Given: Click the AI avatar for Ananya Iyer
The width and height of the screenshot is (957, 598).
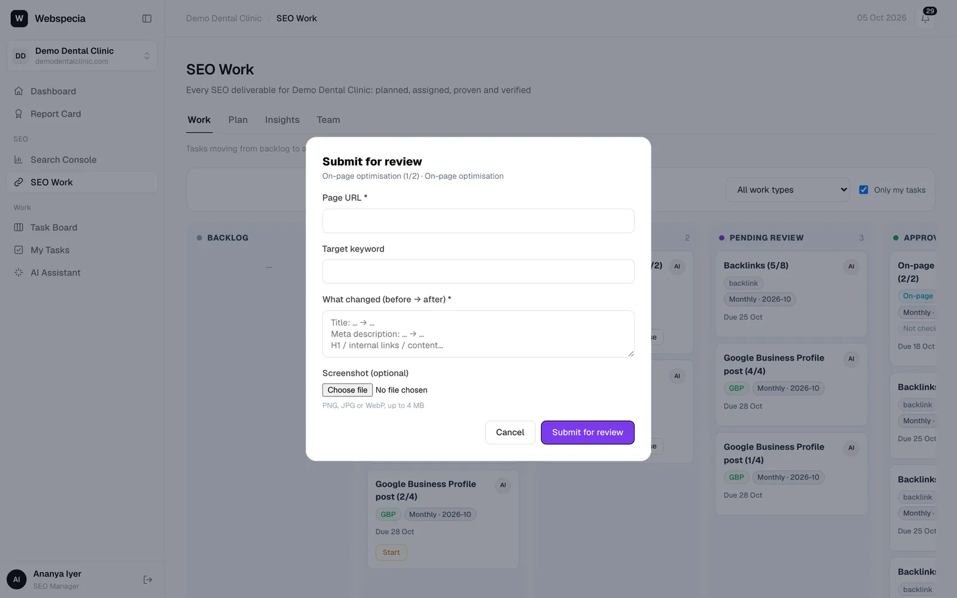Looking at the screenshot, I should pos(17,579).
